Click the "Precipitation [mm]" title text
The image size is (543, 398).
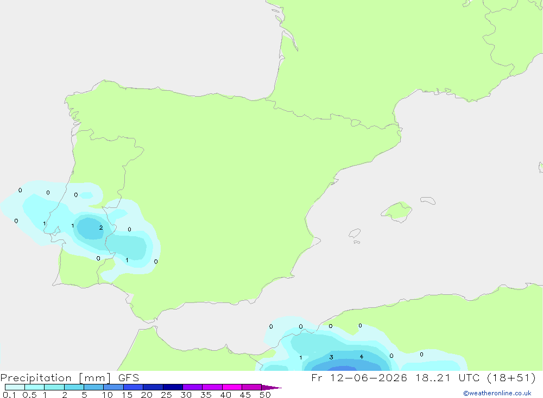pyautogui.click(x=55, y=378)
